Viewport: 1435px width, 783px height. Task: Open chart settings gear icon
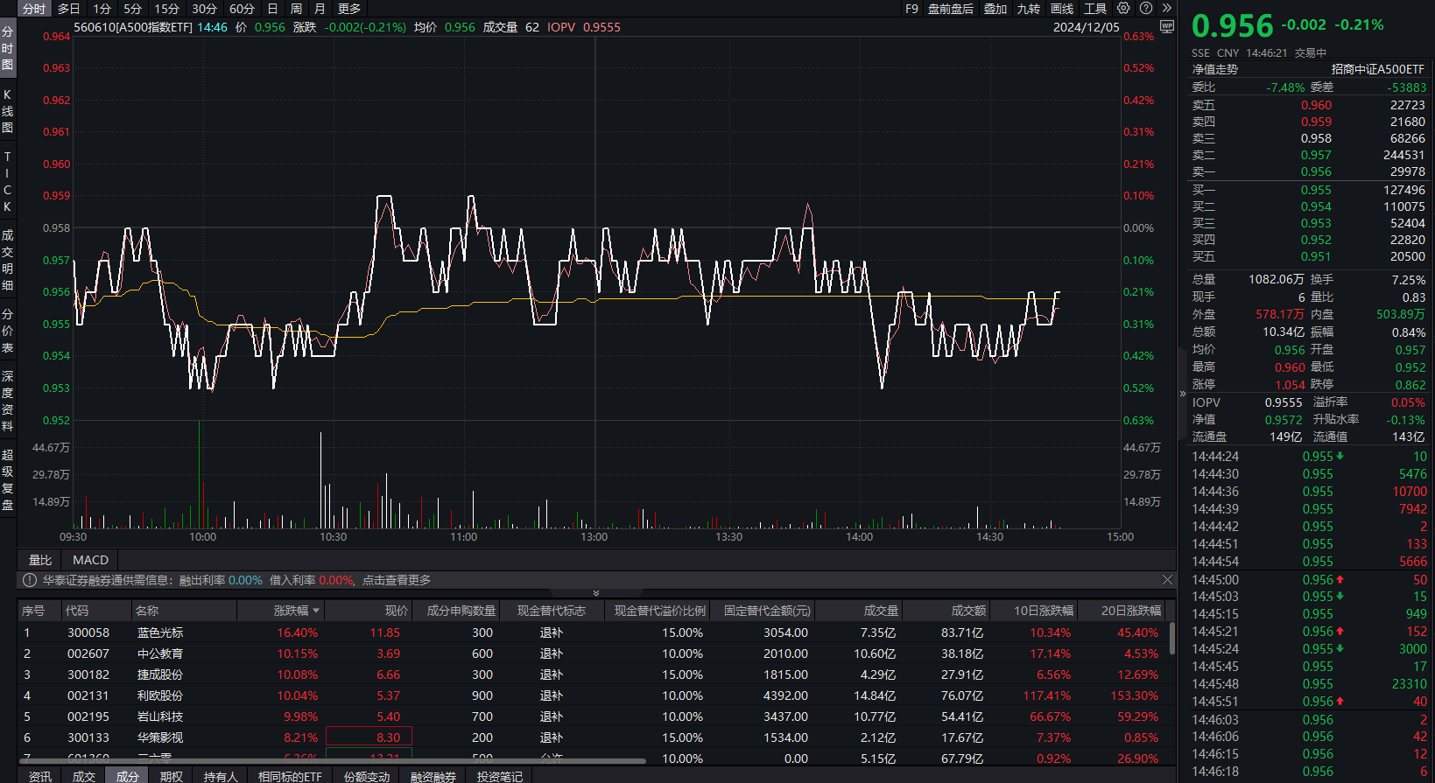(1123, 8)
